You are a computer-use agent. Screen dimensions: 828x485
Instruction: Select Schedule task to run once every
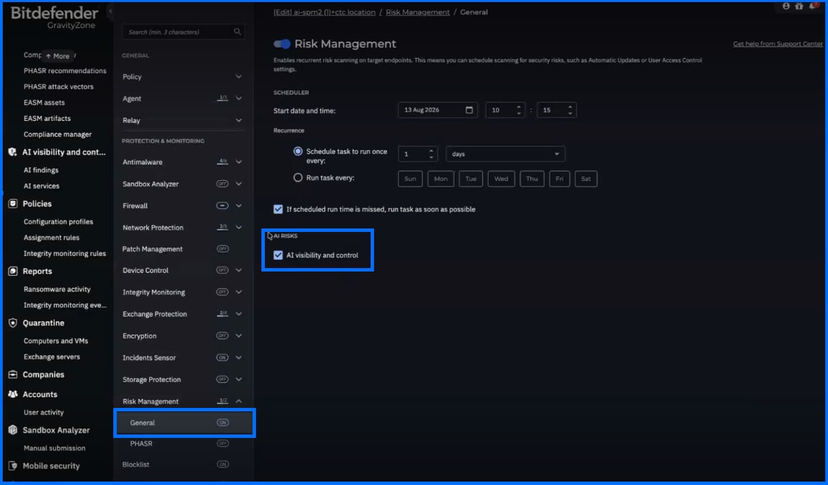tap(298, 151)
